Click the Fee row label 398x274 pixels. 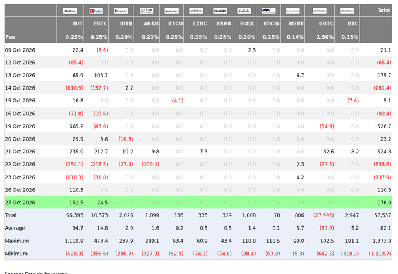pos(10,37)
